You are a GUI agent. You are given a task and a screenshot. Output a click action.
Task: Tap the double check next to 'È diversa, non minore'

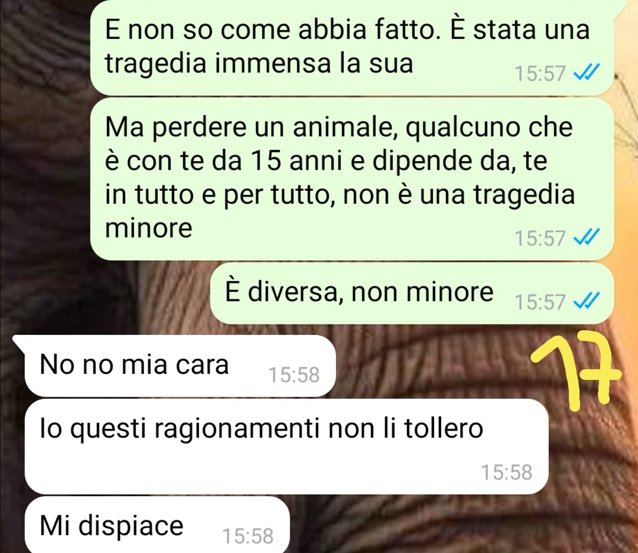coord(586,301)
